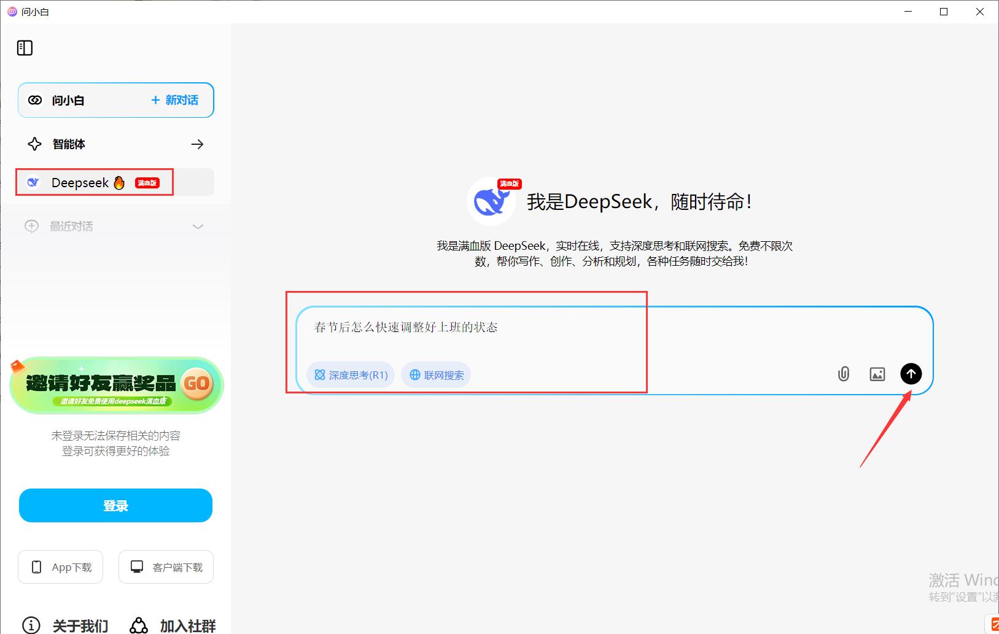Collapse the 最近对话 section chevron
Viewport: 999px width, 634px height.
click(198, 226)
